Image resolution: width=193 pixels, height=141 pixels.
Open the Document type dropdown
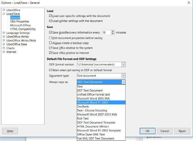pos(123,76)
